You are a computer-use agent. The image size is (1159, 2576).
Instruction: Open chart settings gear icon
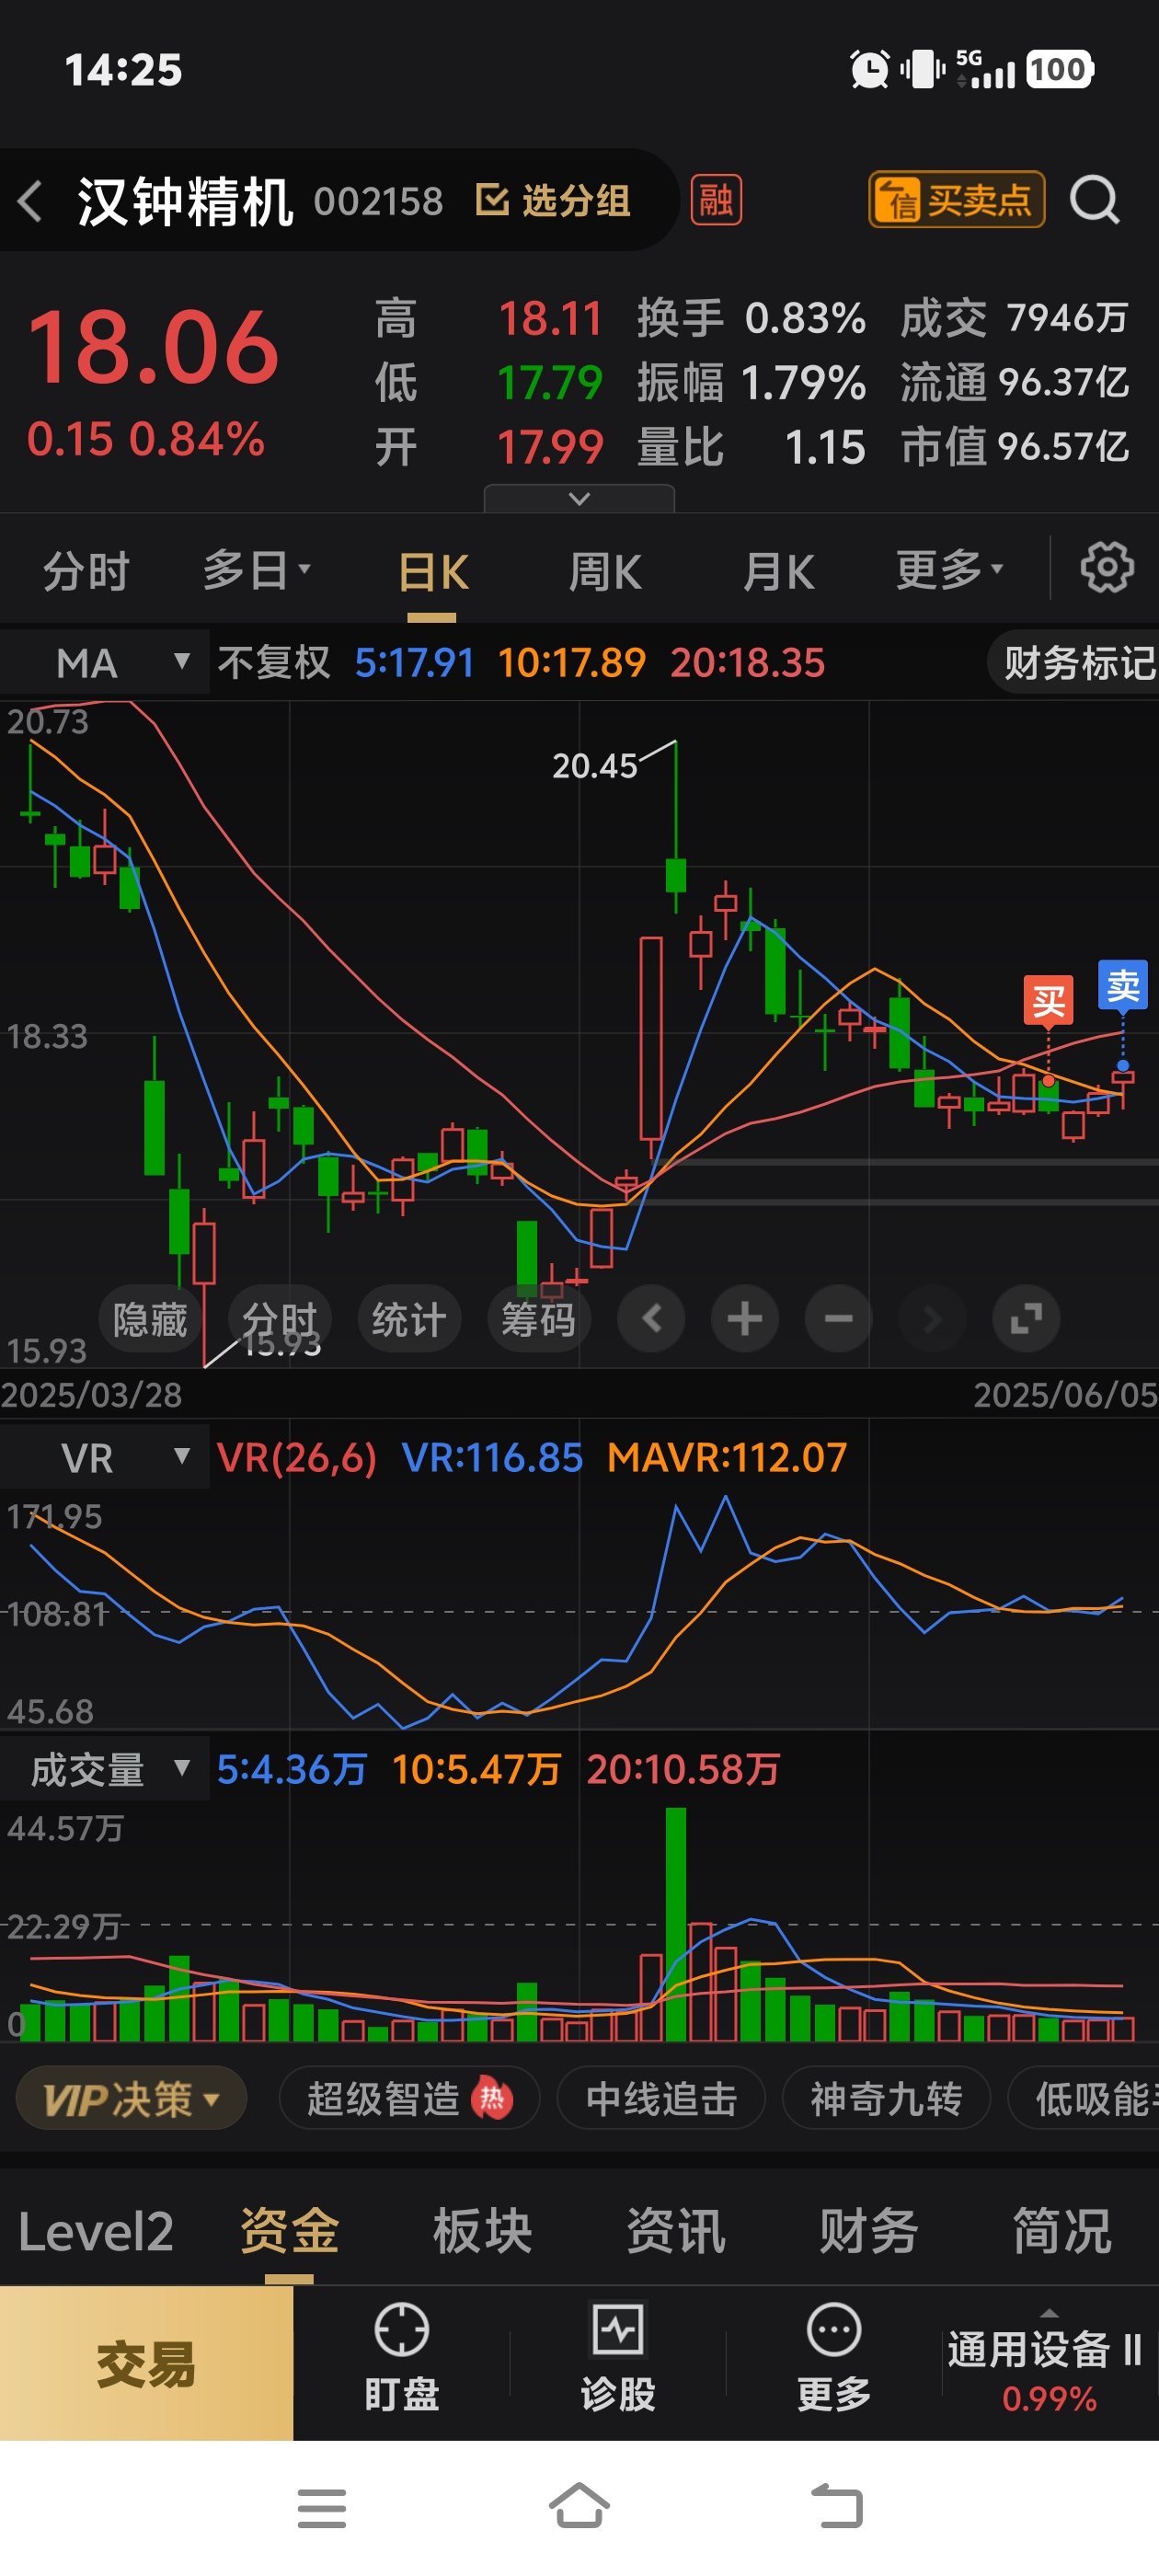point(1107,568)
